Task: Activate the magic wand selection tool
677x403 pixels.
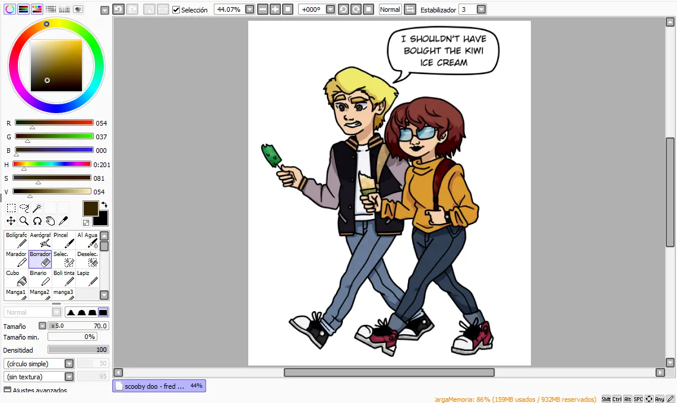Action: point(37,208)
